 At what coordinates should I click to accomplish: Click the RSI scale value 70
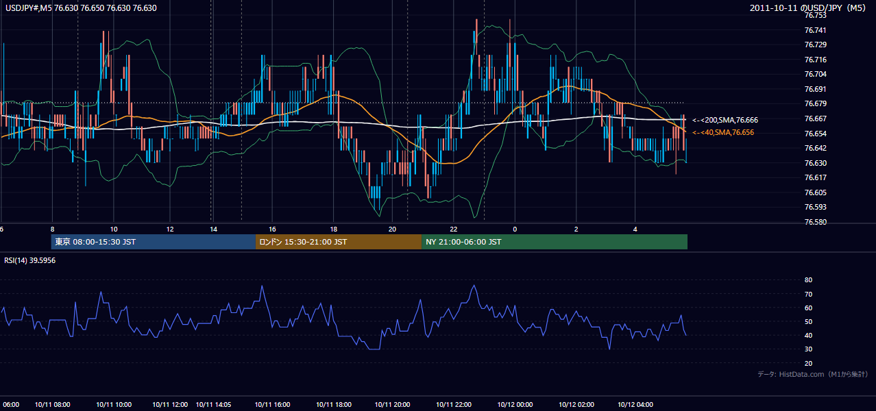[x=808, y=294]
